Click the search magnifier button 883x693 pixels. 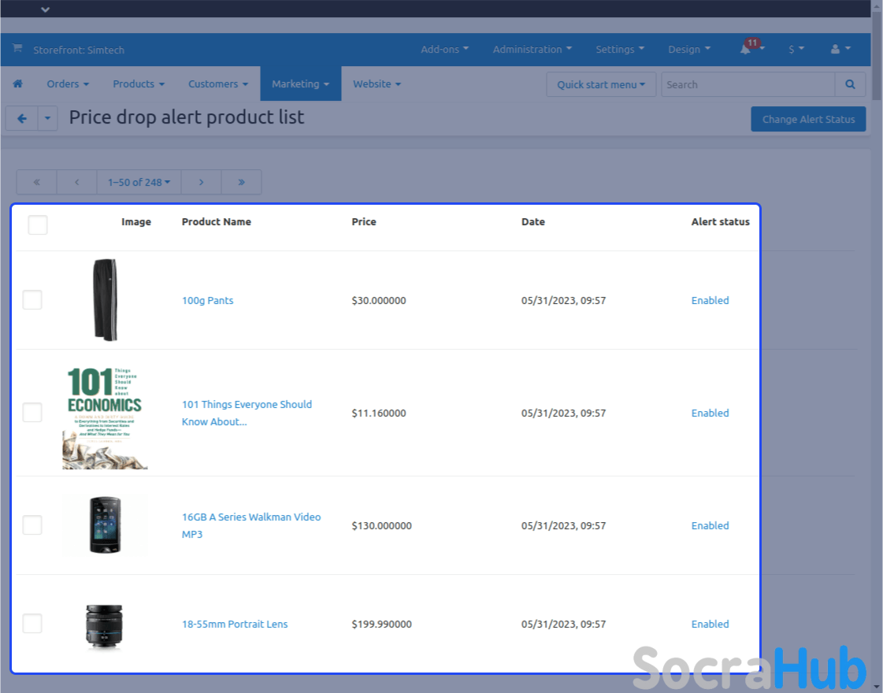[850, 84]
